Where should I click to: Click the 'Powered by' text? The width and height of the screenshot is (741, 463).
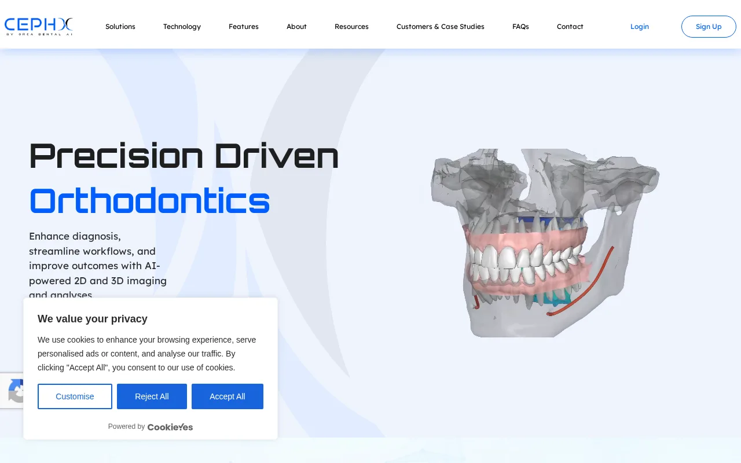coord(126,427)
